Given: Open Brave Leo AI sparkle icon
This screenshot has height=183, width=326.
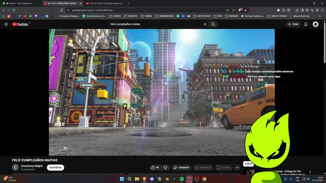Looking at the screenshot, I should (312, 10).
